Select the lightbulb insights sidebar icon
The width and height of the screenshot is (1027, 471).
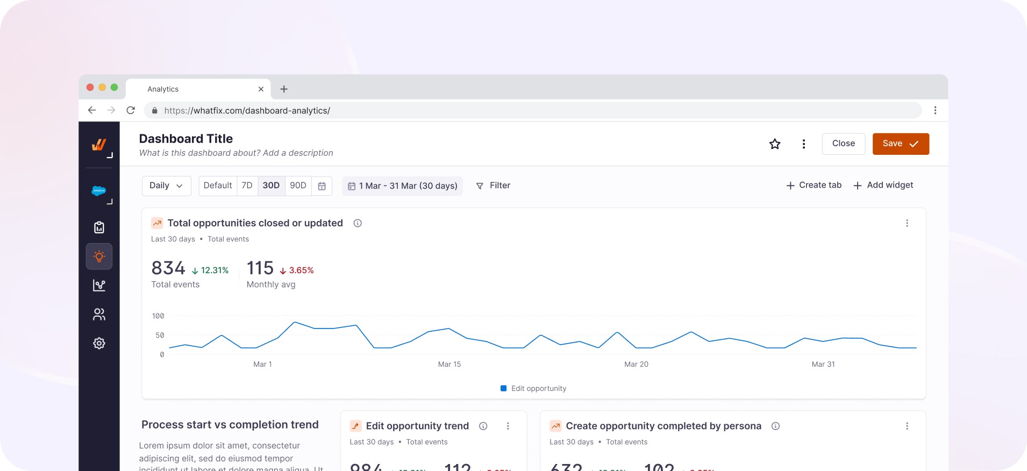coord(99,256)
